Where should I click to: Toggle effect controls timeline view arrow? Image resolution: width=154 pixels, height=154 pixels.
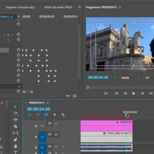click(x=19, y=16)
